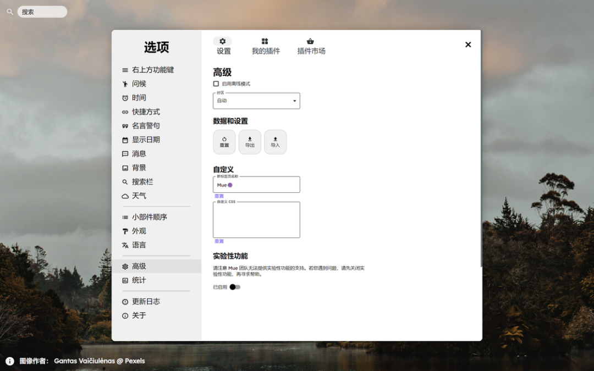Click the 导入 import button

275,142
